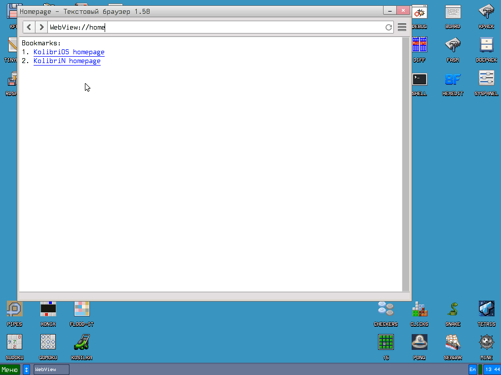The width and height of the screenshot is (501, 375).
Task: Open the Меню taskbar menu
Action: click(10, 369)
